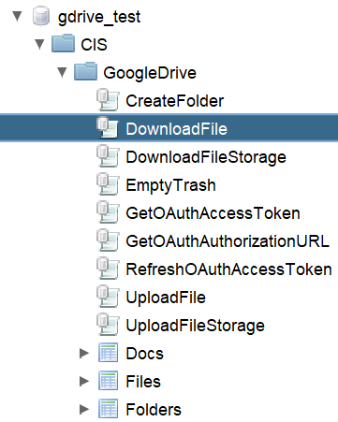338x422 pixels.
Task: Click the DownloadFile procedure icon
Action: coord(108,127)
